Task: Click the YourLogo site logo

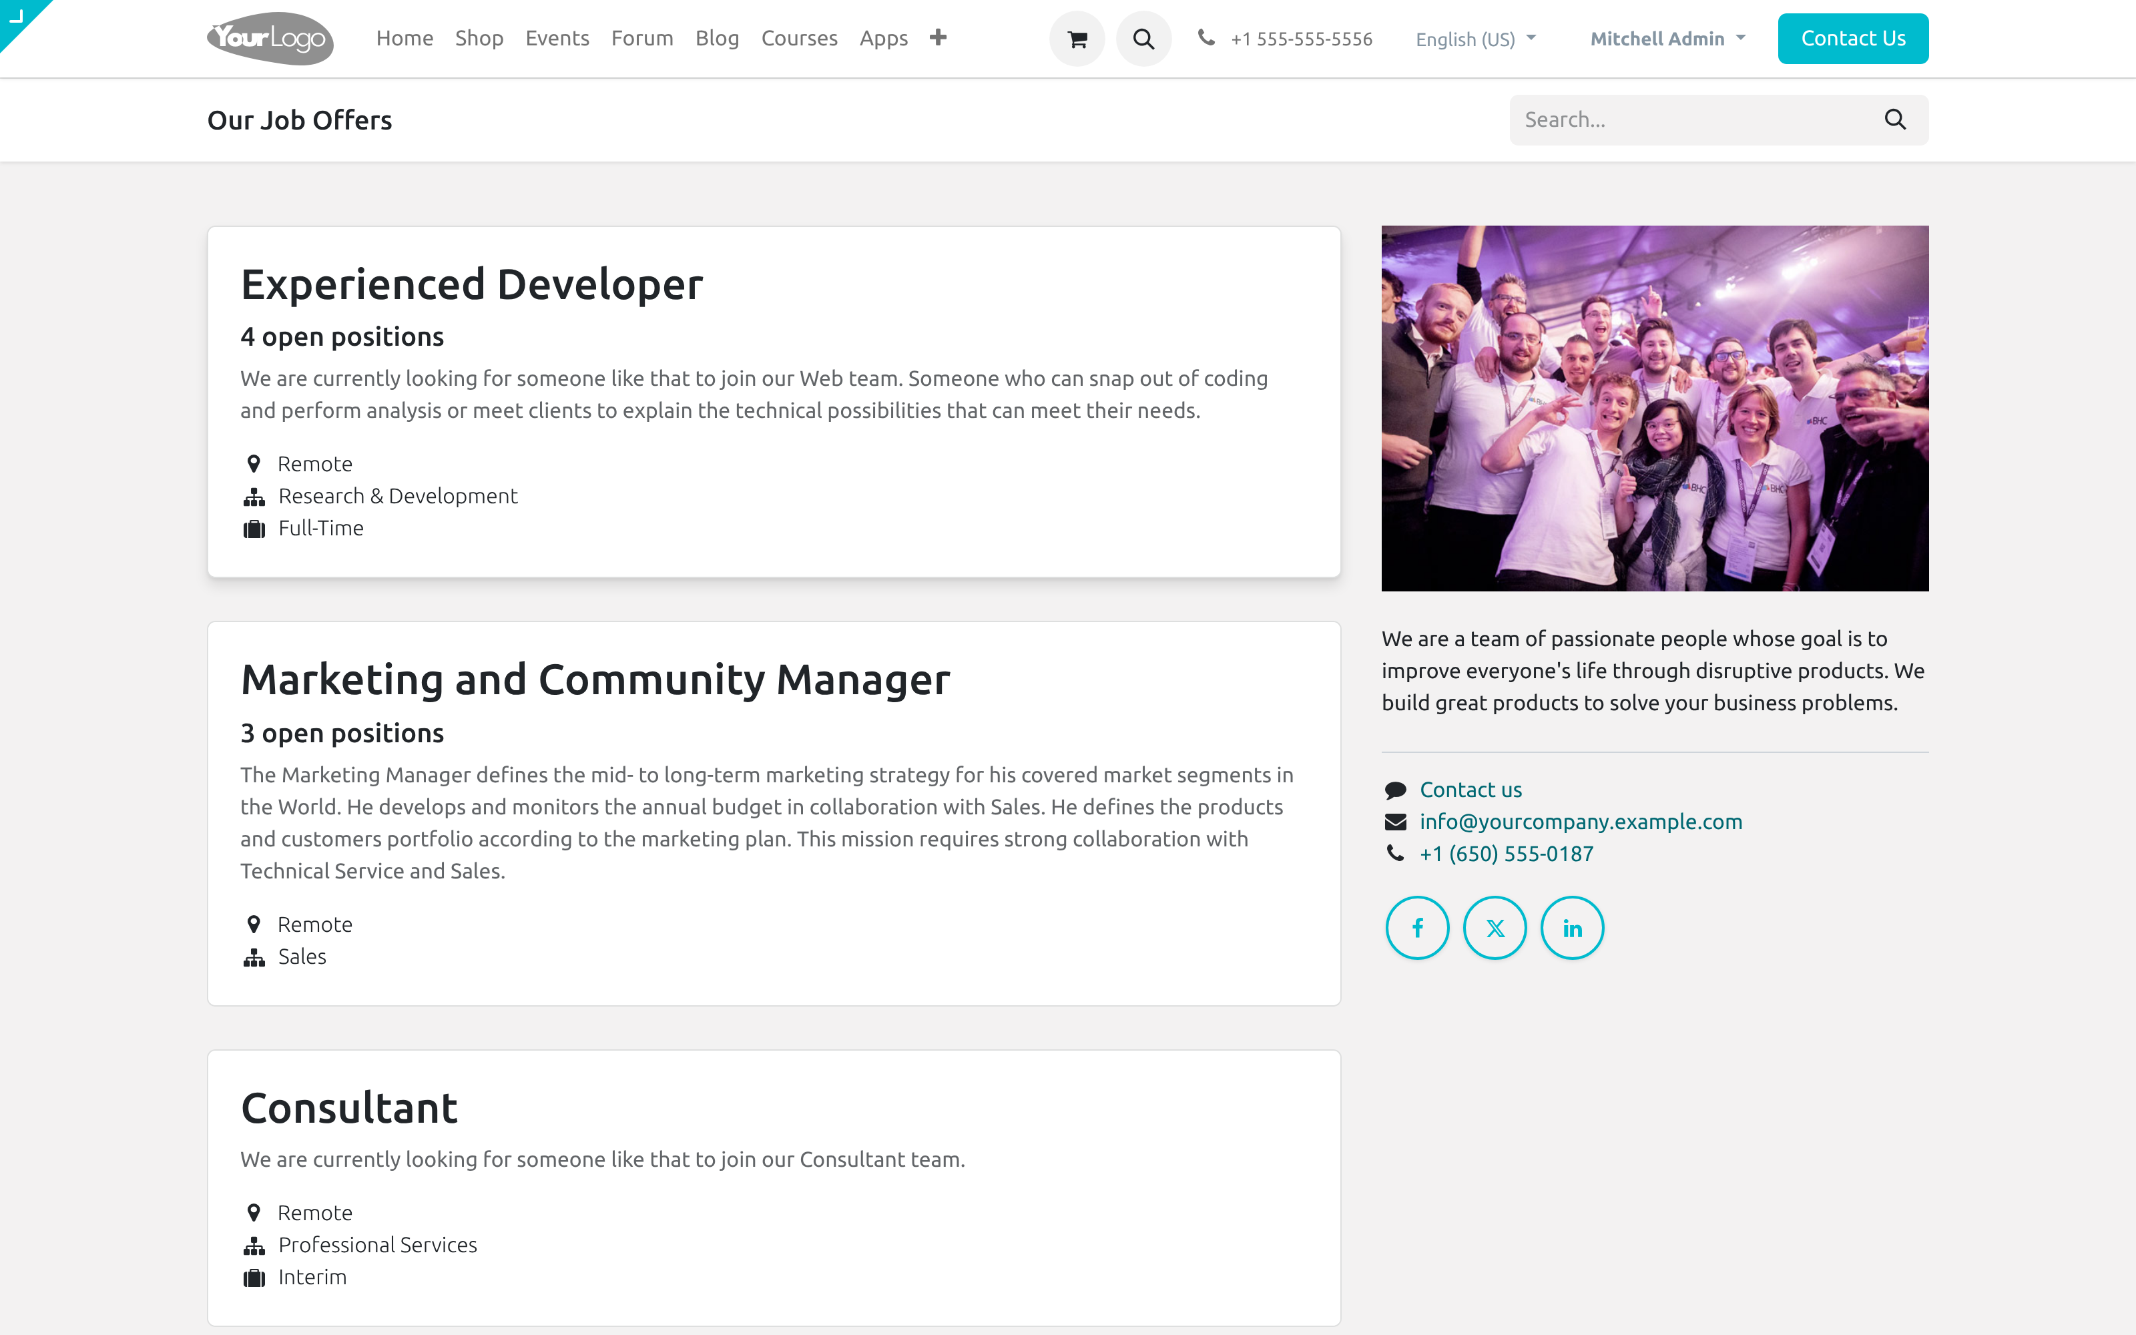Action: point(270,38)
